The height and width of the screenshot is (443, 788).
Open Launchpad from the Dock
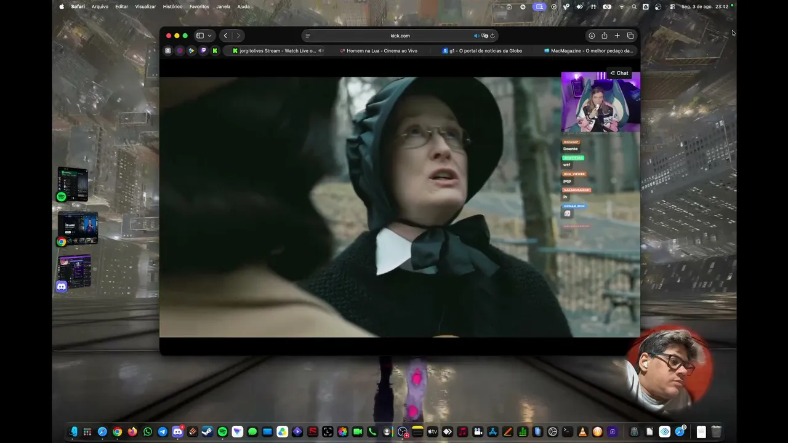87,432
